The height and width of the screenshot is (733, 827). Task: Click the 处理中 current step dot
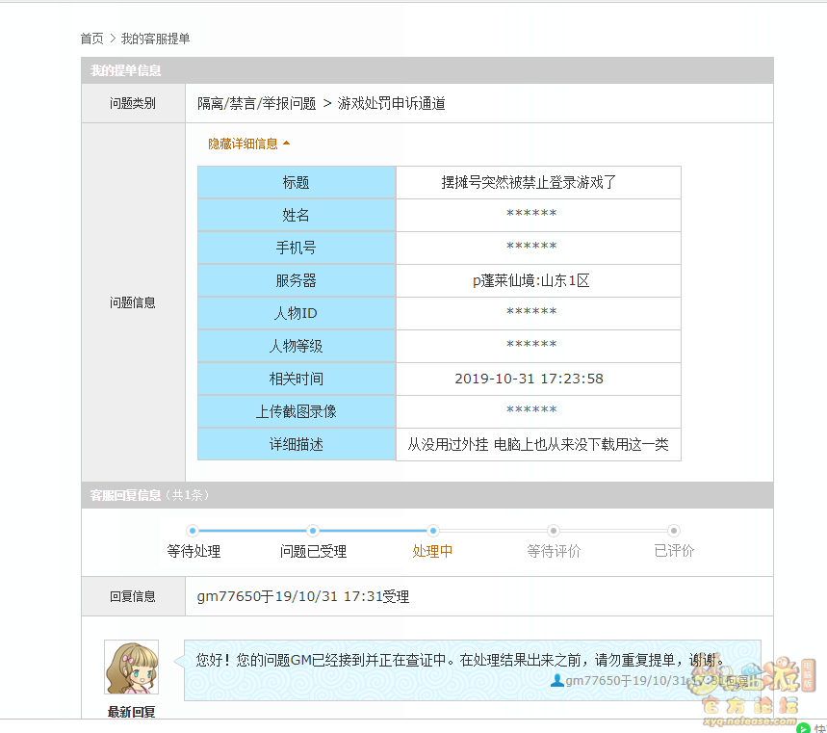click(433, 531)
